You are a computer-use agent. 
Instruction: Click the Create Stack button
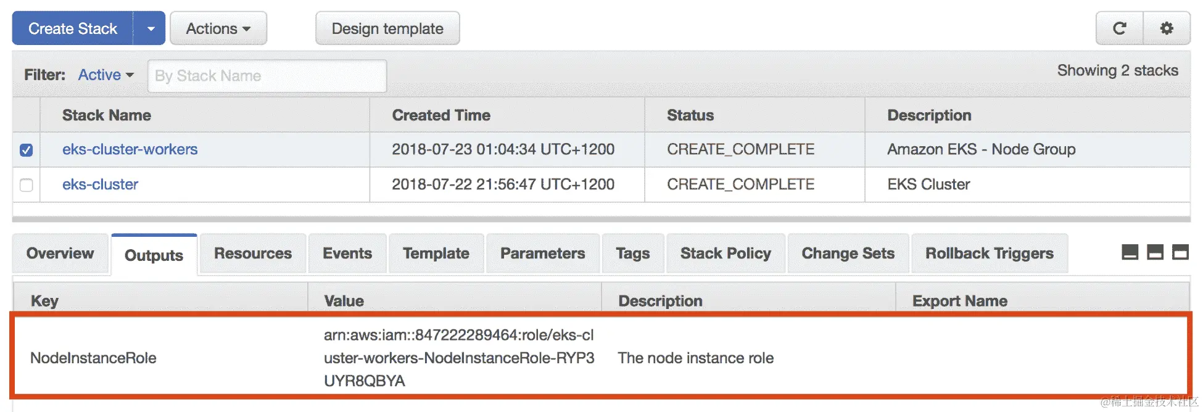pos(73,28)
